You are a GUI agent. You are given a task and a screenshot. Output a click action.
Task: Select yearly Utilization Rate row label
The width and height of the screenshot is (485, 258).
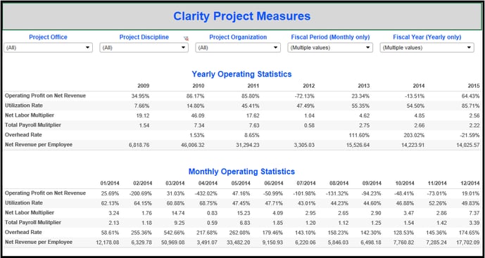tap(24, 105)
